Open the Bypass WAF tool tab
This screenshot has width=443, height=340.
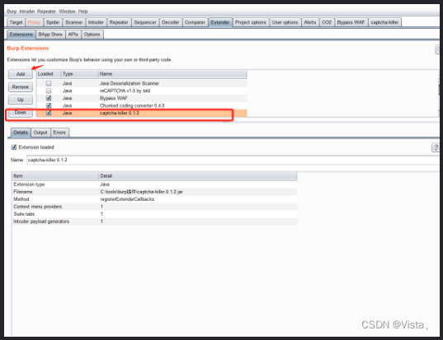pyautogui.click(x=351, y=22)
